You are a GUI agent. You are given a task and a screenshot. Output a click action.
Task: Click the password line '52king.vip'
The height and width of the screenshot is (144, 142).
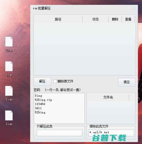pos(43,100)
